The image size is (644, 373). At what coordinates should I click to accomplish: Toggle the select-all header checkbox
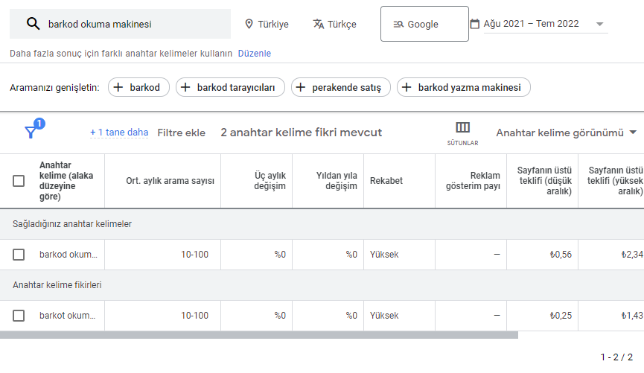19,181
